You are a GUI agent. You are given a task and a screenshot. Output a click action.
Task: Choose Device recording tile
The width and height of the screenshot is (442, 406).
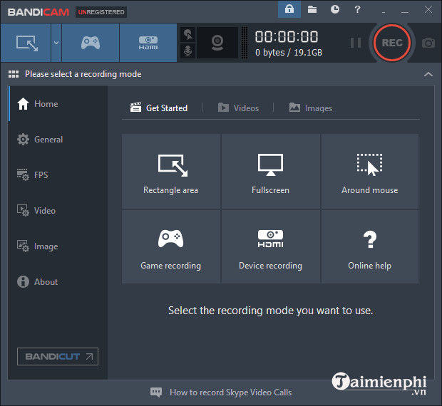[270, 246]
